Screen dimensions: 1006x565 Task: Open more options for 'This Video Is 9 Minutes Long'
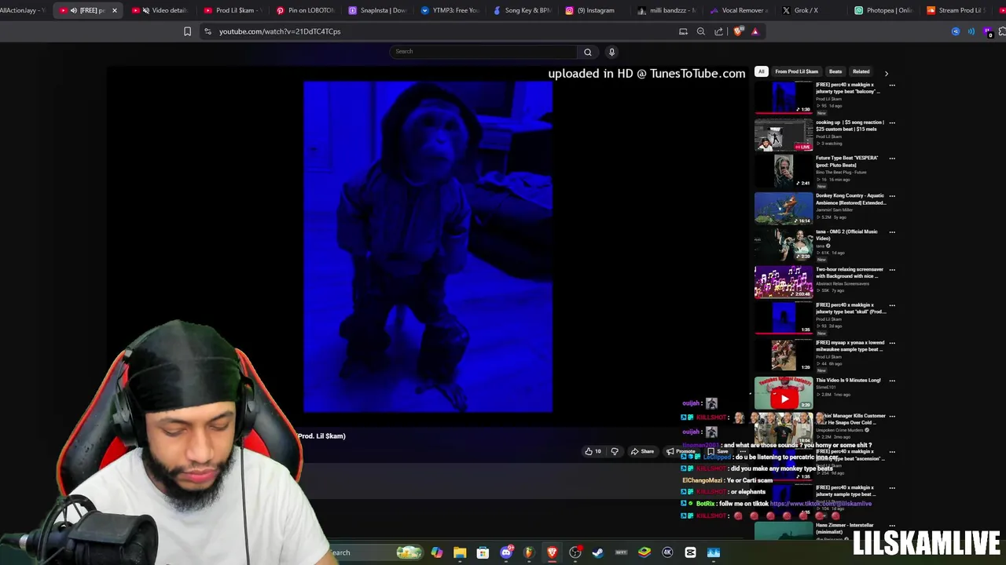892,381
